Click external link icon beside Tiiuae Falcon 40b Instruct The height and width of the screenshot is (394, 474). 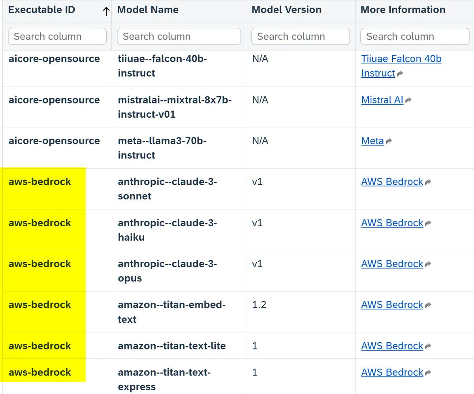click(x=400, y=73)
